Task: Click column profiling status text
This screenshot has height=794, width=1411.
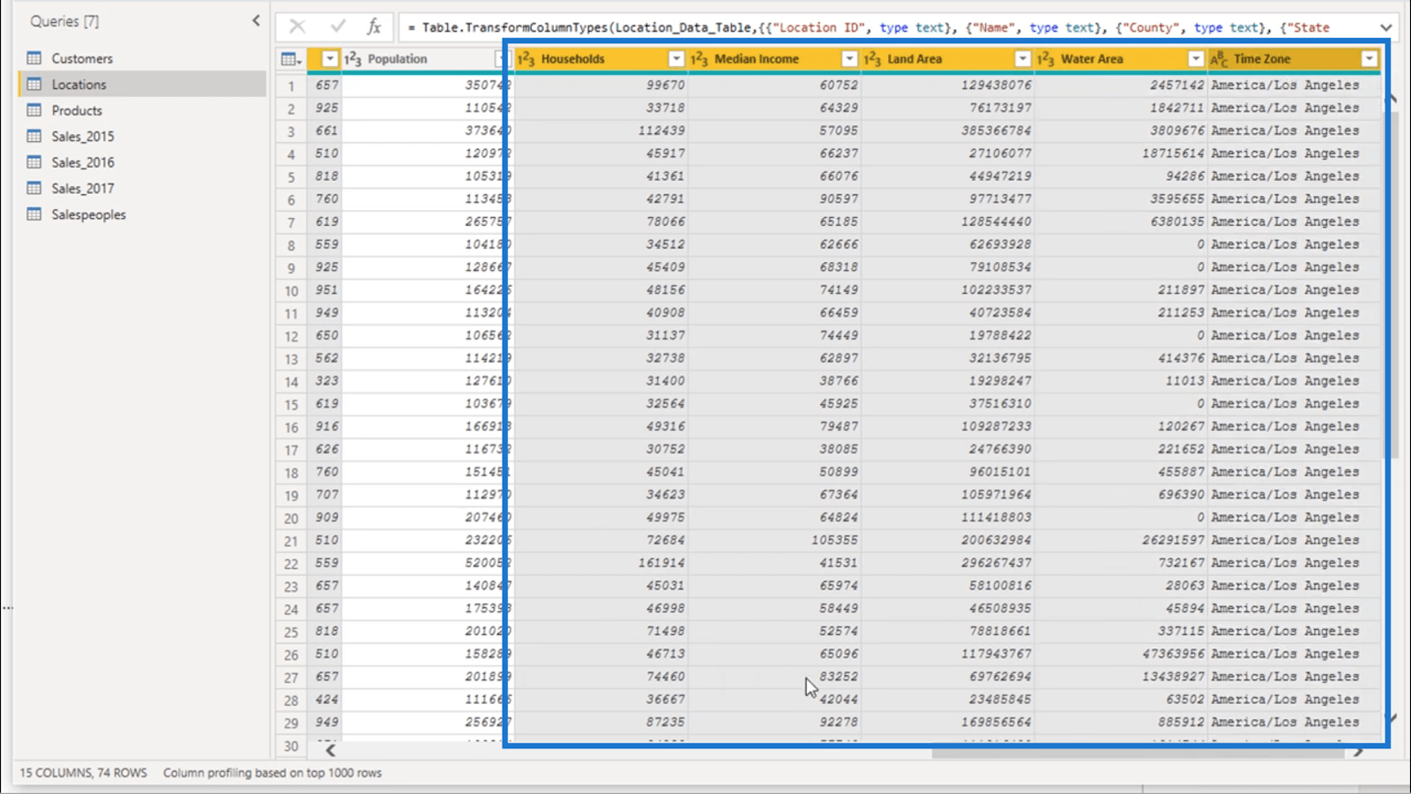Action: click(x=272, y=773)
